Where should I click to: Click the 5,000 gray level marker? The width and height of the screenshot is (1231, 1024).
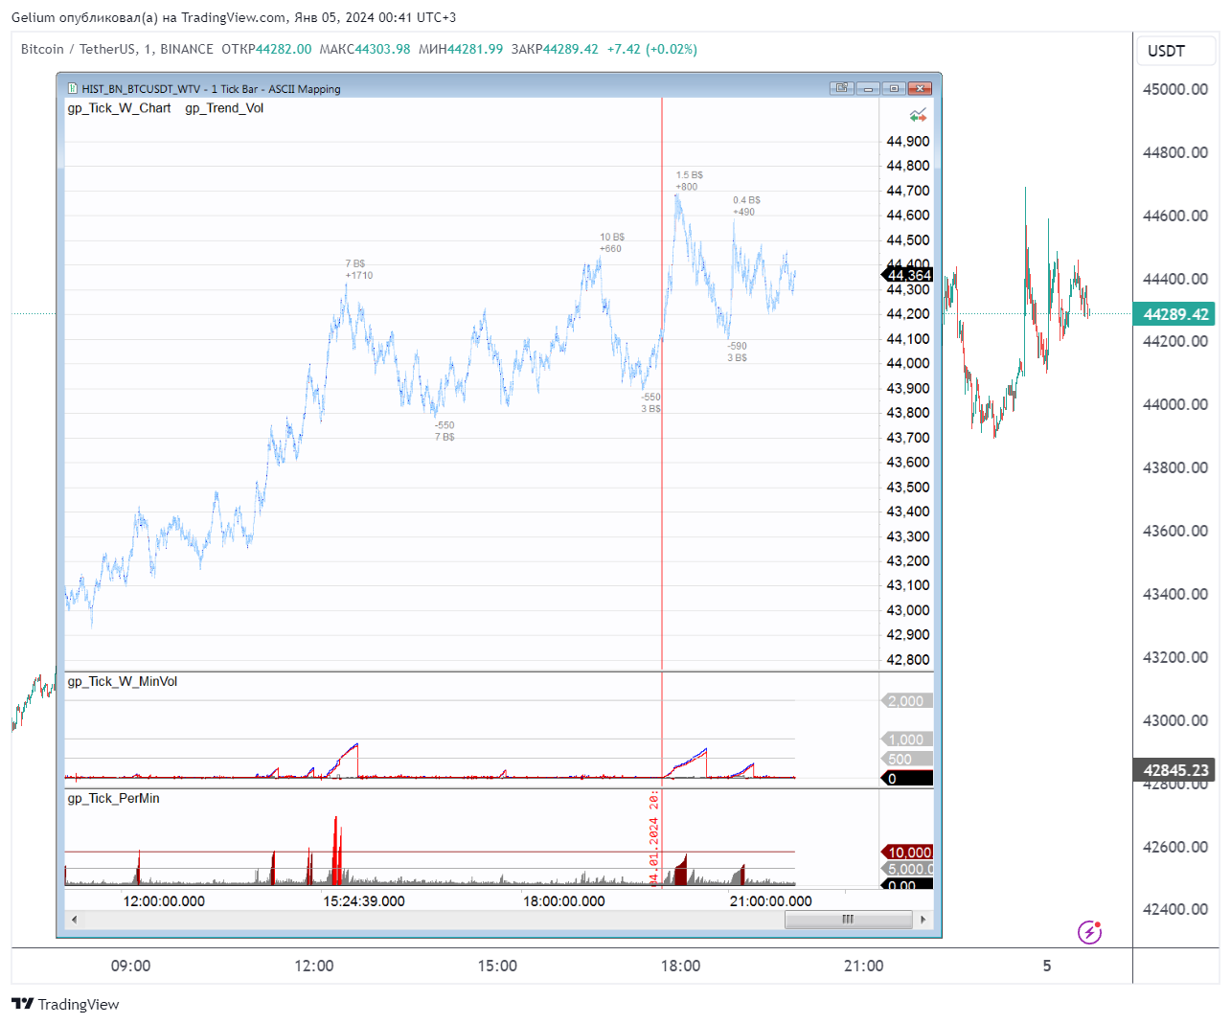click(907, 870)
